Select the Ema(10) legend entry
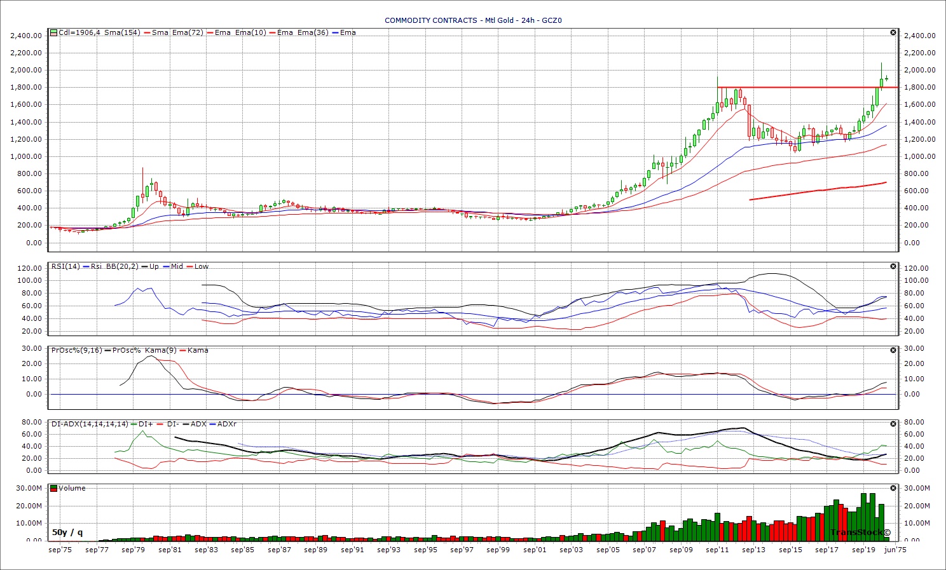This screenshot has width=946, height=570. coord(250,32)
